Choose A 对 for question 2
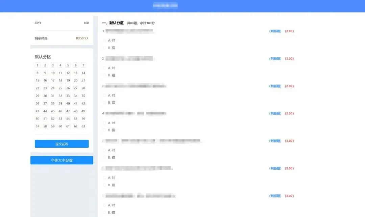The image size is (365, 217). [104, 68]
